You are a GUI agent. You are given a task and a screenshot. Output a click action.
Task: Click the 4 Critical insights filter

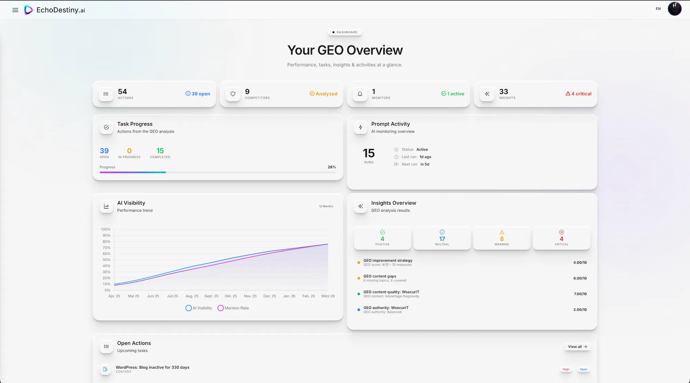pyautogui.click(x=561, y=238)
